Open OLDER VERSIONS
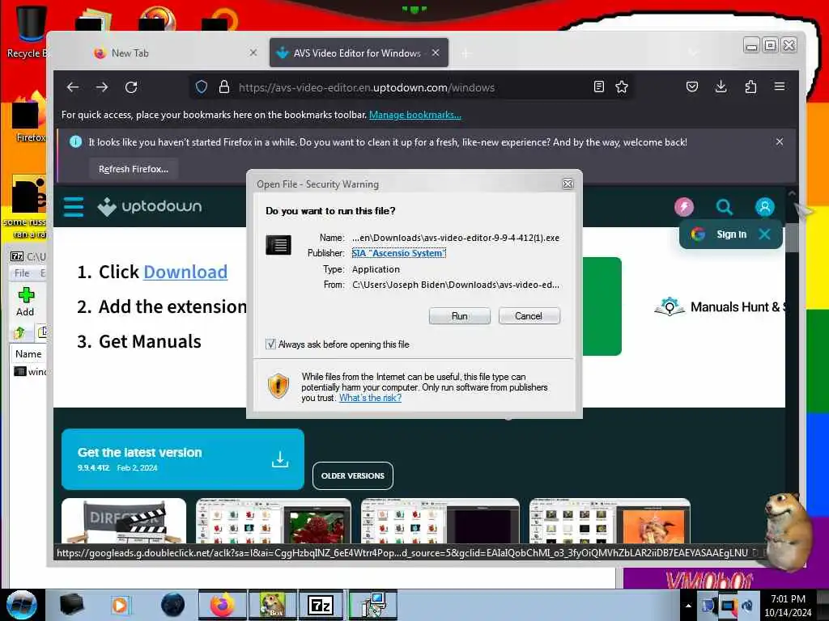The width and height of the screenshot is (829, 621). [x=353, y=475]
